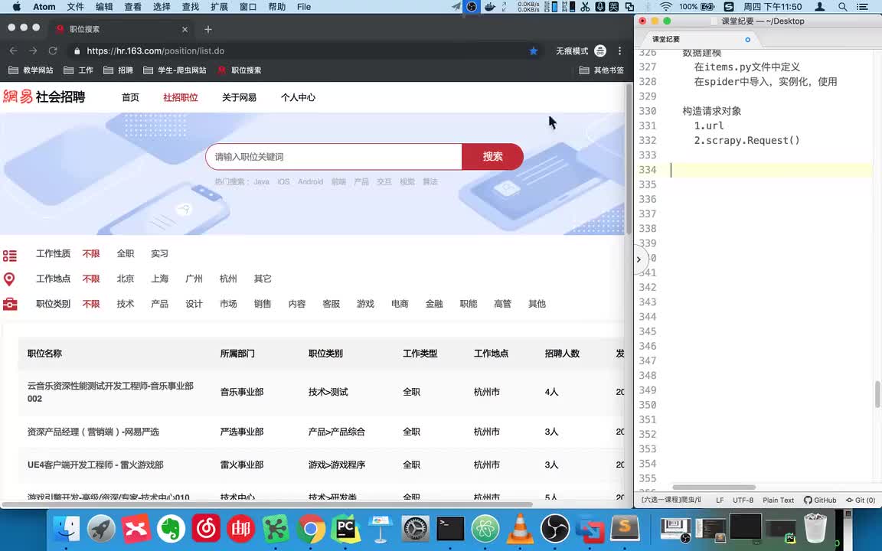Click the 网易 社会招聘 logo
This screenshot has width=882, height=551.
[44, 96]
